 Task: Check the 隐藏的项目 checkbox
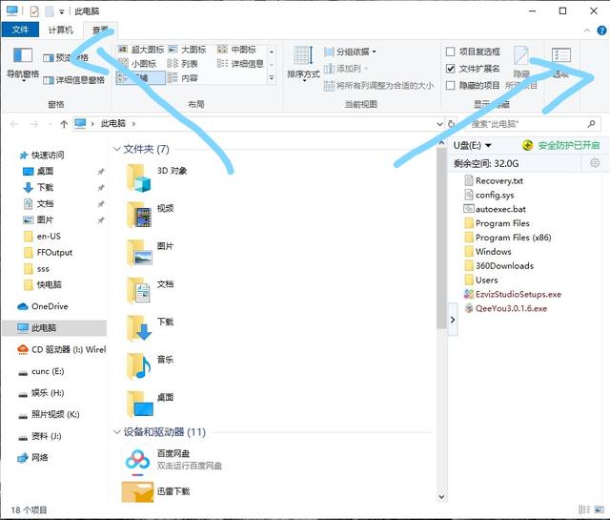[450, 85]
